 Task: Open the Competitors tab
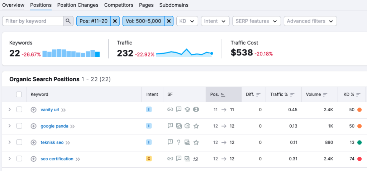click(x=119, y=5)
